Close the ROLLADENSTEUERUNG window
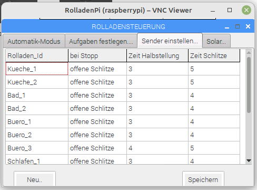 (x=248, y=26)
